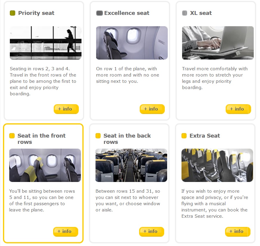This screenshot has width=260, height=246.
Task: Click the Excellence seat window photo
Action: (132, 43)
